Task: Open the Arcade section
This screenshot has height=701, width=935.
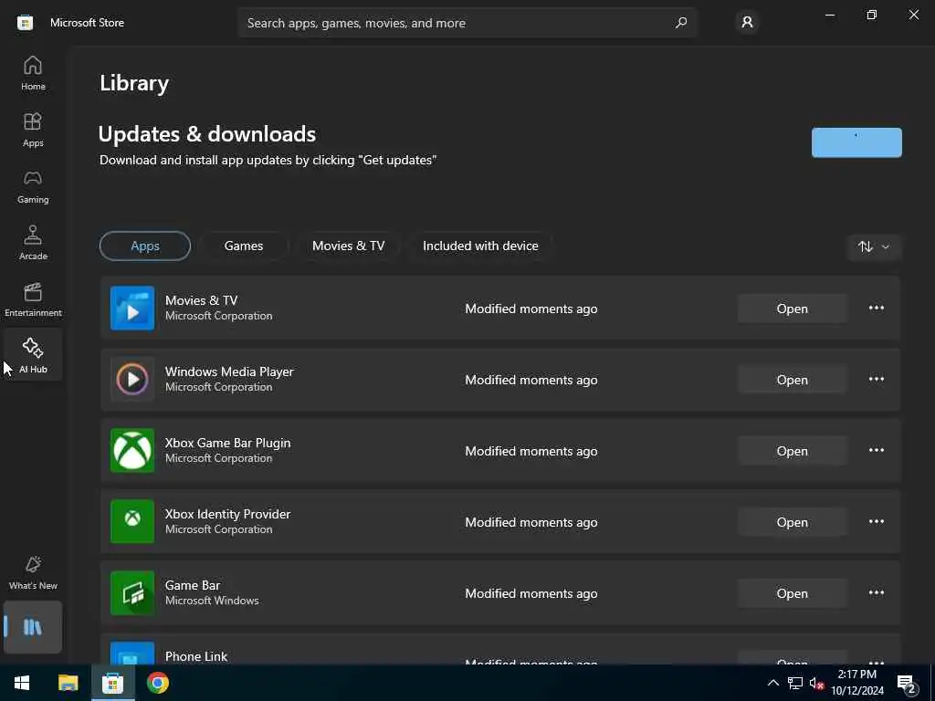Action: click(x=33, y=243)
